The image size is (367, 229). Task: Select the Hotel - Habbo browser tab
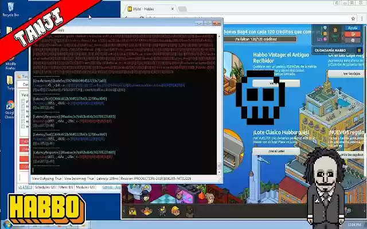tap(149, 9)
